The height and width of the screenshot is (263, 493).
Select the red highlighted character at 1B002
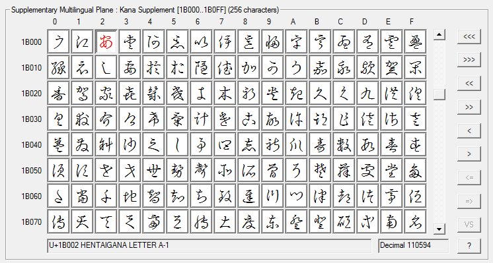pos(106,42)
